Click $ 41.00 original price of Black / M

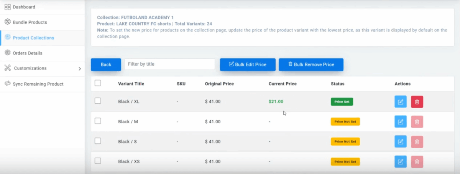[x=213, y=122]
